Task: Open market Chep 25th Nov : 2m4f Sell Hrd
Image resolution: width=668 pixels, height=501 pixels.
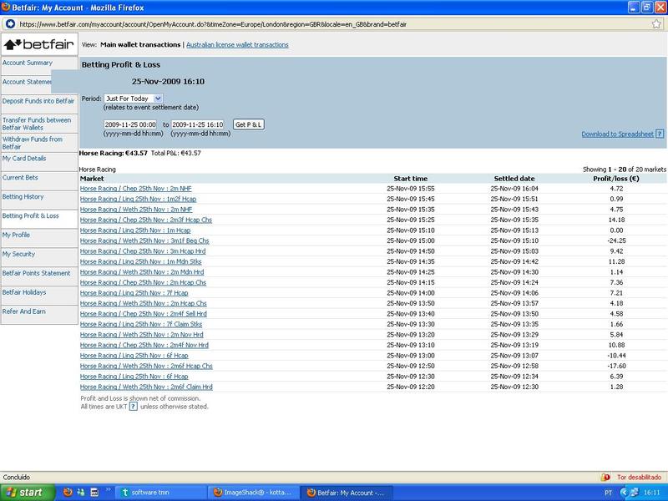Action: (143, 314)
